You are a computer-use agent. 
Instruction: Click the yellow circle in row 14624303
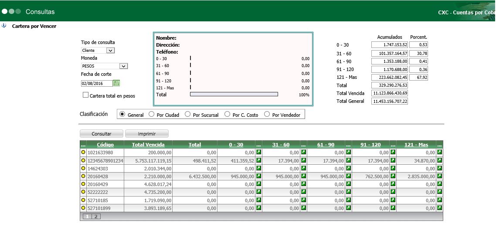pos(84,169)
